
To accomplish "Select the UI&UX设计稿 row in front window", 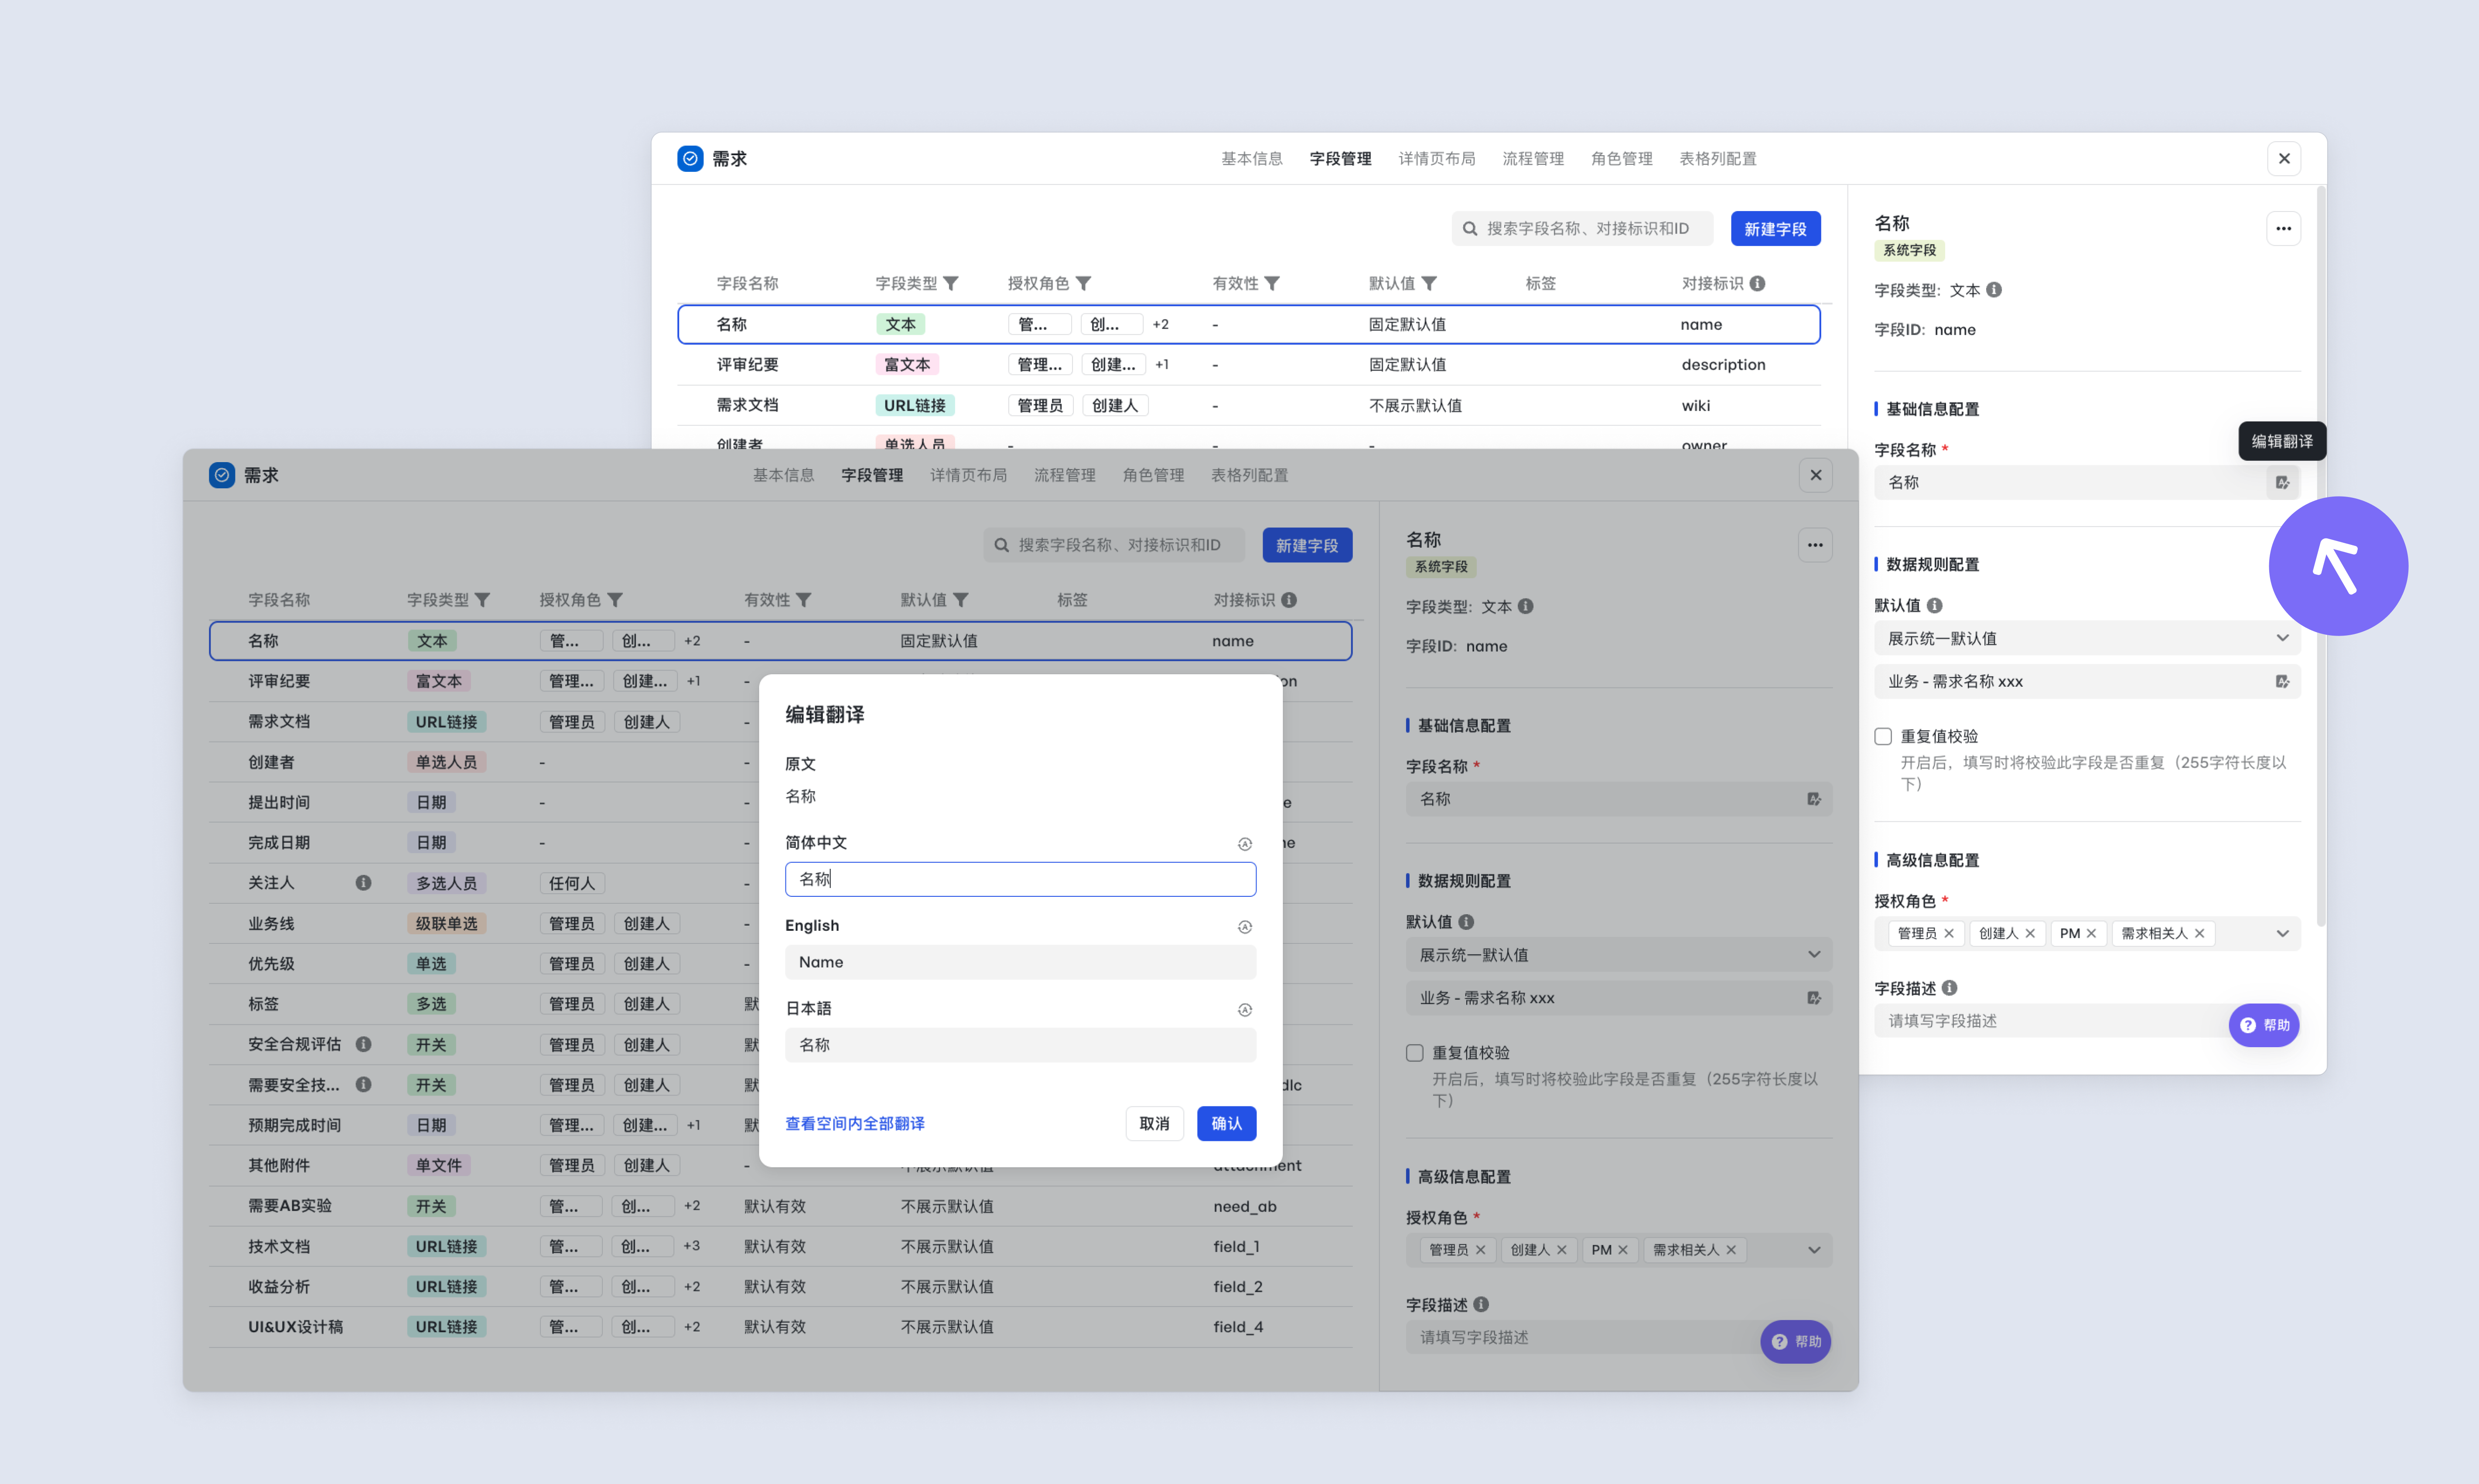I will [x=780, y=1328].
